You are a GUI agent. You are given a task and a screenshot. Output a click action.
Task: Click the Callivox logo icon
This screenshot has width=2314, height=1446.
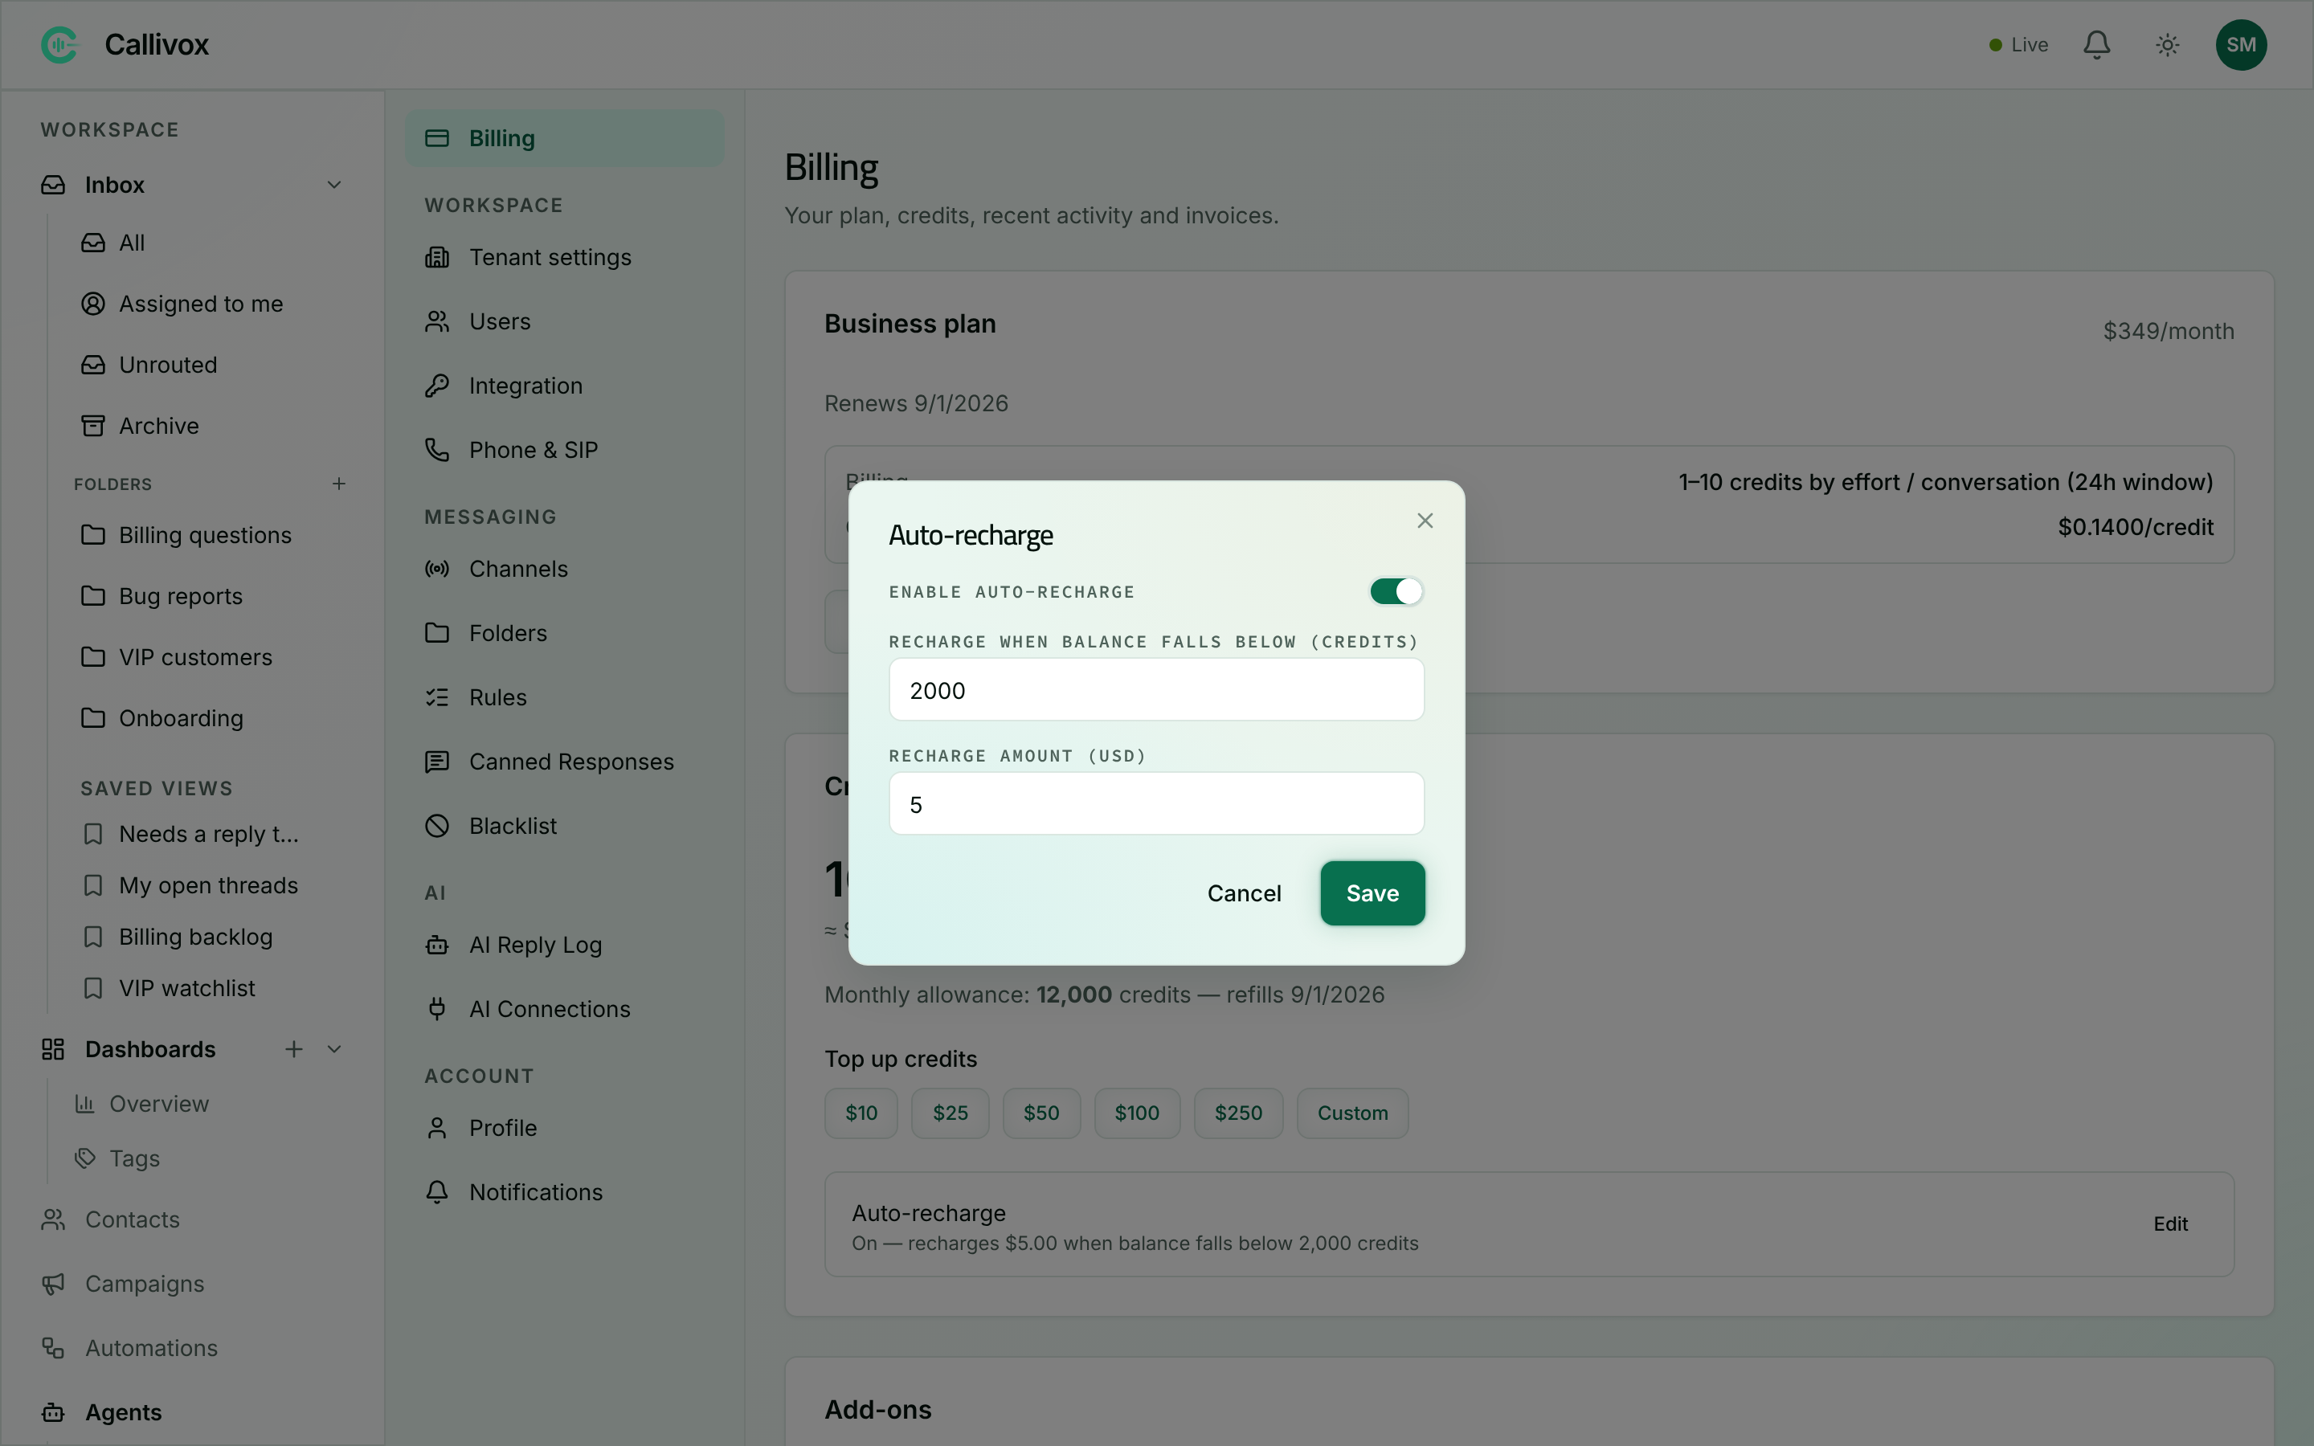coord(59,45)
